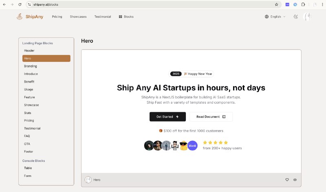Select Stats in the sidebar

point(46,113)
